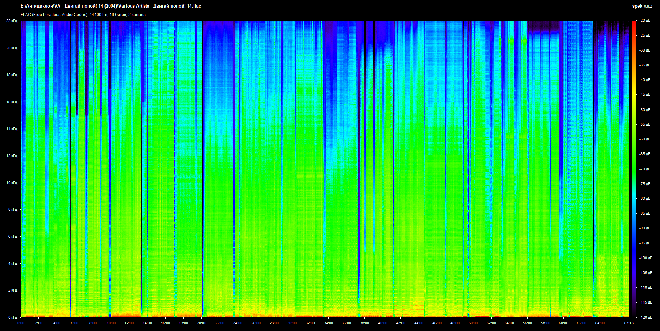Click the -120 дБ bottom scale label
660x331 pixels.
[x=645, y=317]
